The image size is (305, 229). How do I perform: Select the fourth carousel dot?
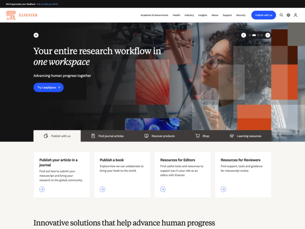click(x=261, y=35)
